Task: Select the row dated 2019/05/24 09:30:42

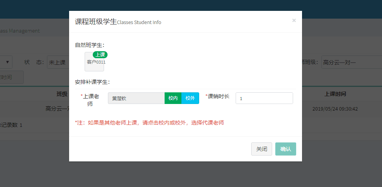Action: [335, 109]
